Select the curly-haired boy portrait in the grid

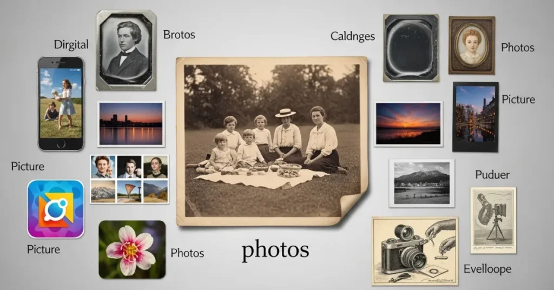coord(103,167)
